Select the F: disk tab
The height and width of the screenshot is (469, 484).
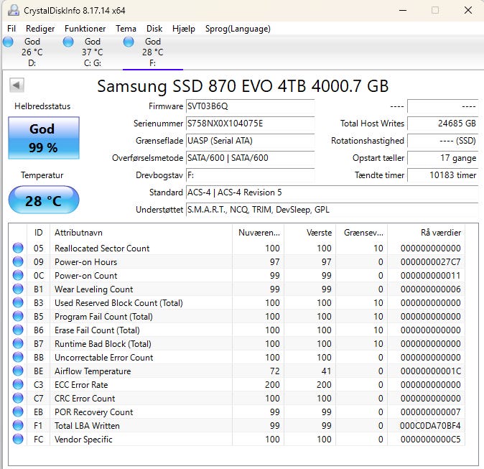click(x=153, y=52)
